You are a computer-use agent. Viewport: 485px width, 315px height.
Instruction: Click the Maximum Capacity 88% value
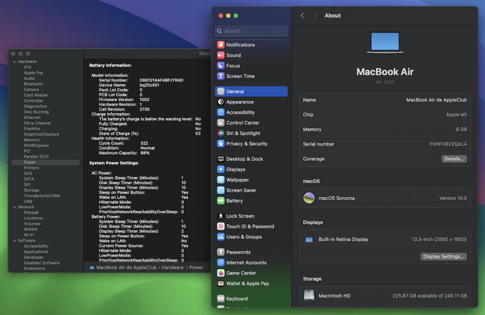click(145, 153)
